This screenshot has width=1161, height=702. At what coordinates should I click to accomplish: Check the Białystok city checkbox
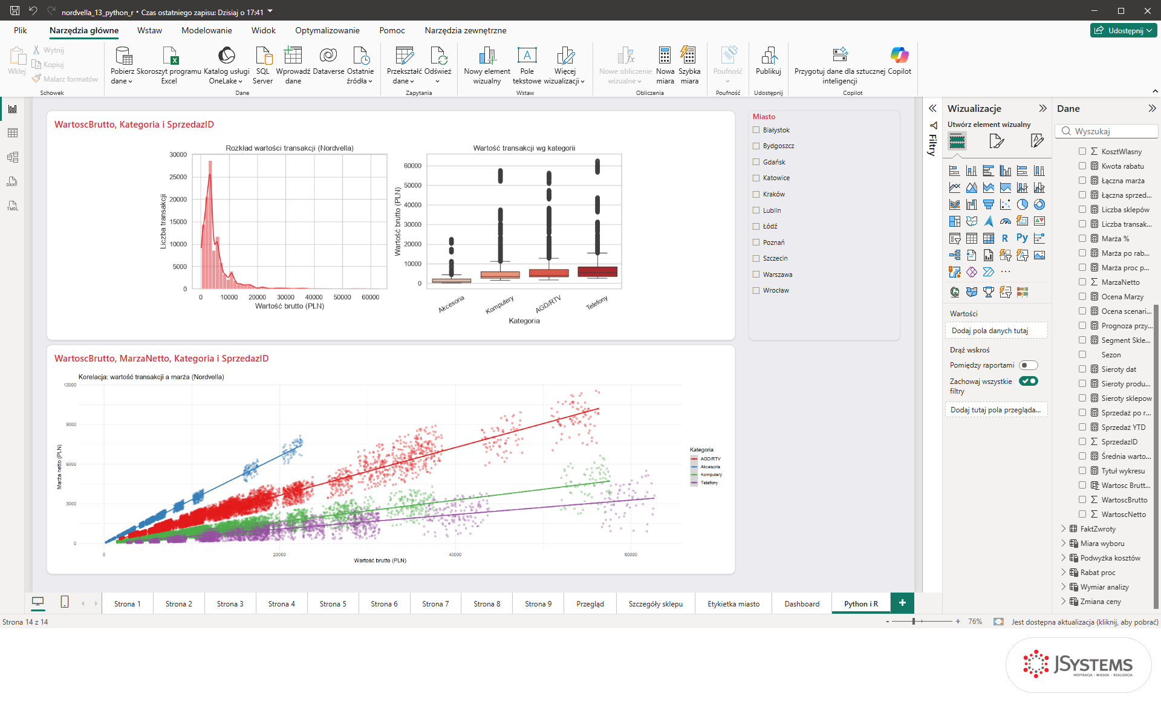coord(756,130)
